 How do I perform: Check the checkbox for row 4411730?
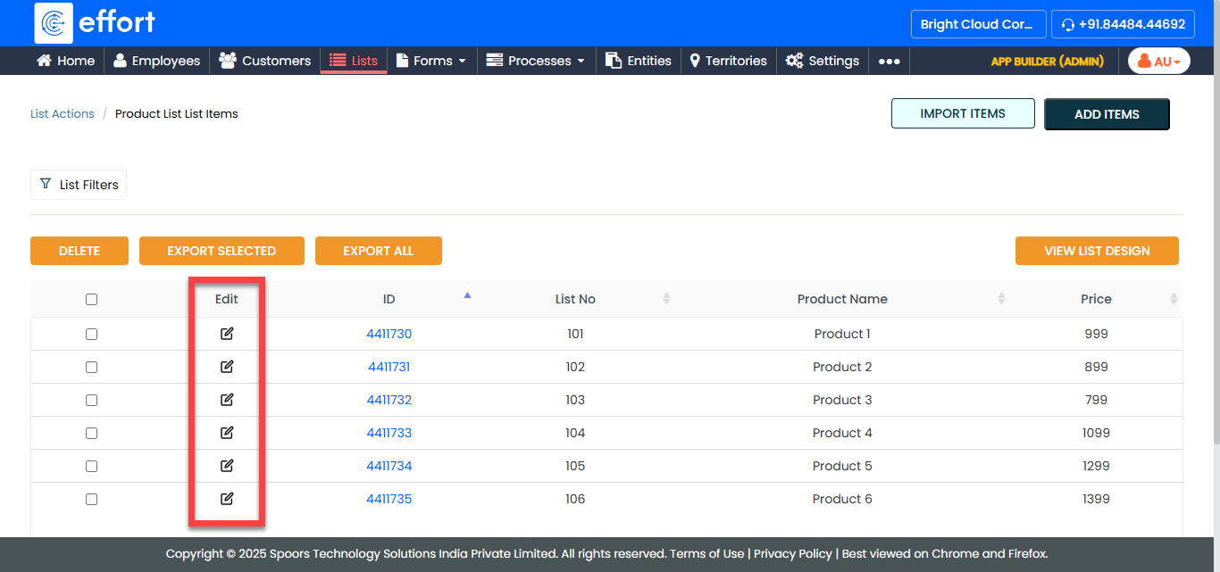tap(91, 334)
